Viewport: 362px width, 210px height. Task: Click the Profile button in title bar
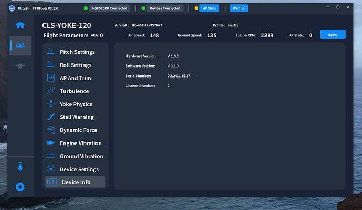[239, 8]
